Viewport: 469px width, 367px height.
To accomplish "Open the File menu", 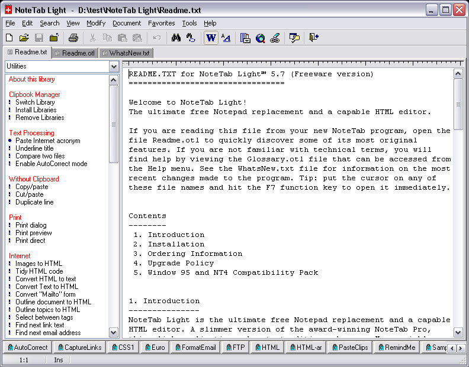I will point(10,23).
